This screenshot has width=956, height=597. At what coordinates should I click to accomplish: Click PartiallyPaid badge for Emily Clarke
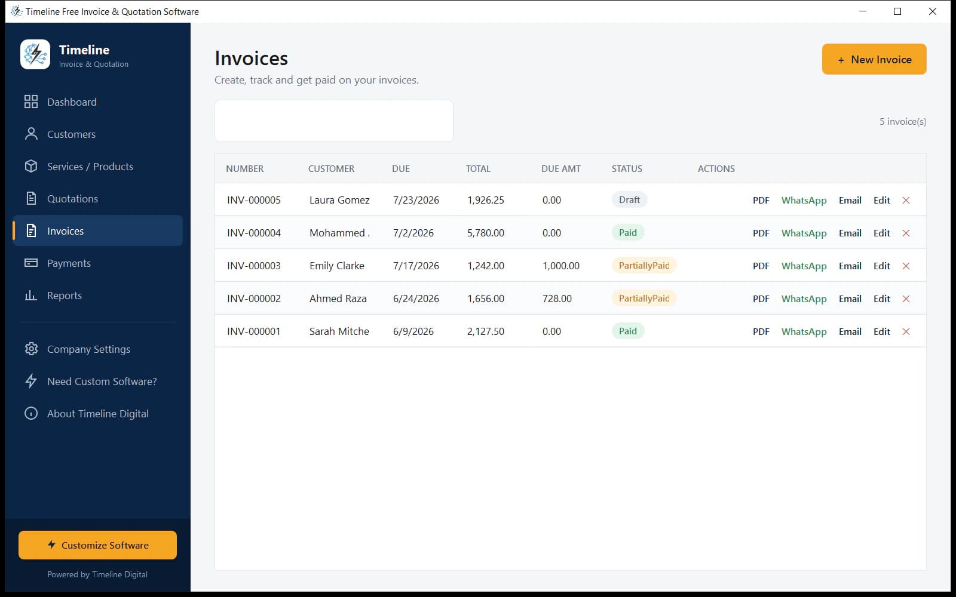(644, 266)
